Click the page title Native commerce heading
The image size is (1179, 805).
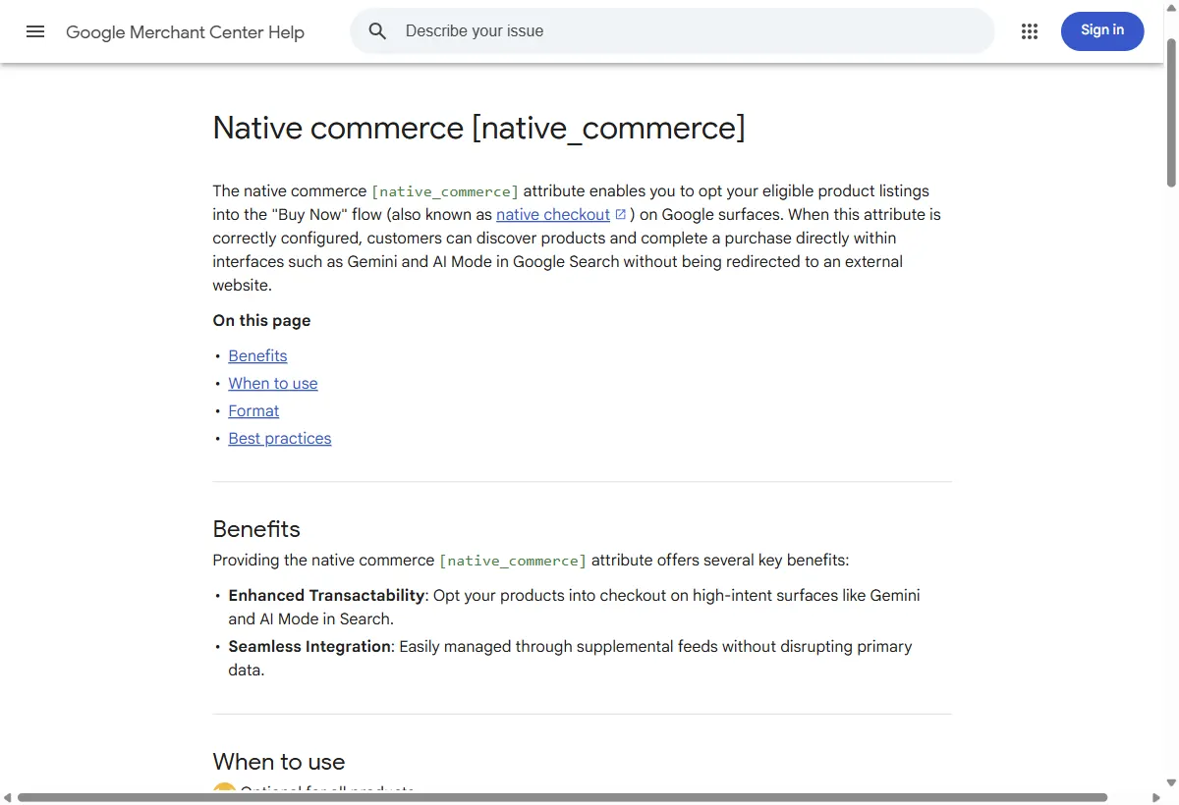478,128
